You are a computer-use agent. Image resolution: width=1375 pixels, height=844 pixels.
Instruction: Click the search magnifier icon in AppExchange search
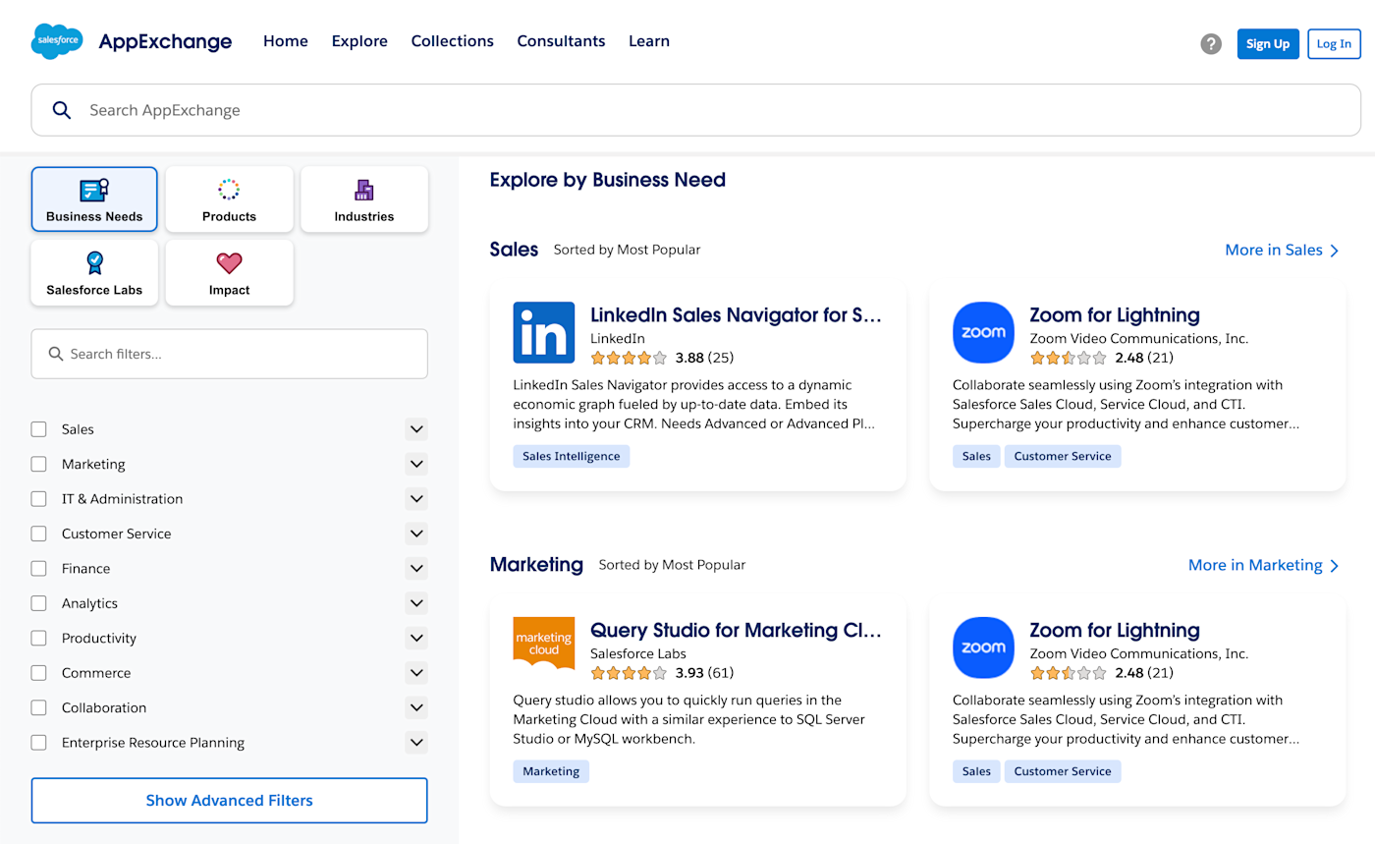click(62, 110)
